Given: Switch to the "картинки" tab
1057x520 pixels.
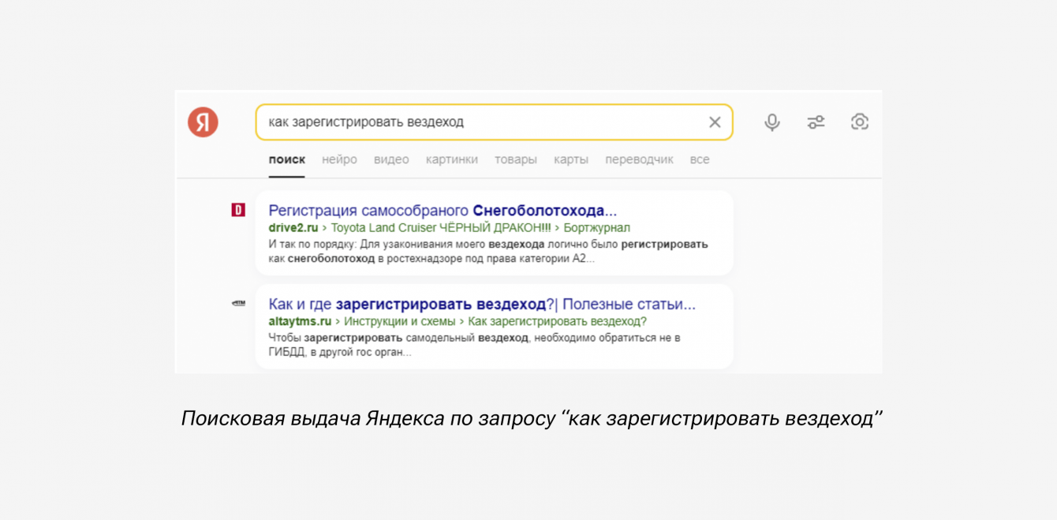Looking at the screenshot, I should pyautogui.click(x=452, y=159).
